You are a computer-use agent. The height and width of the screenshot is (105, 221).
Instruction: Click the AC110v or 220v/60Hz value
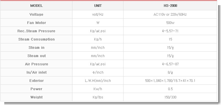170,14
